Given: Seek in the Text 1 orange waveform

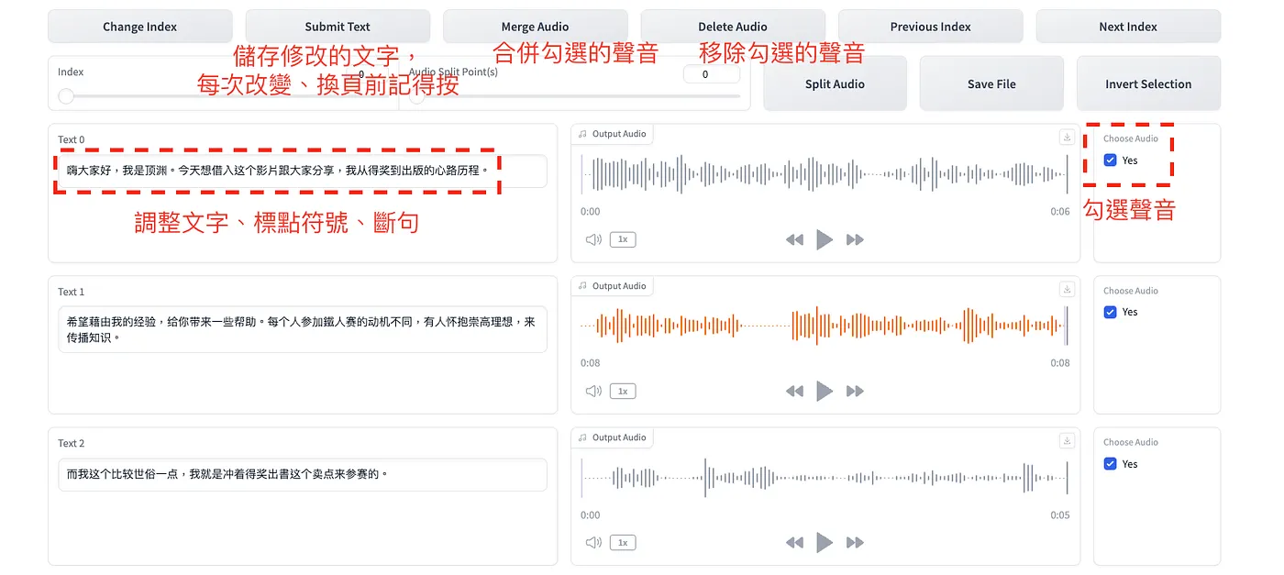Looking at the screenshot, I should coord(825,326).
